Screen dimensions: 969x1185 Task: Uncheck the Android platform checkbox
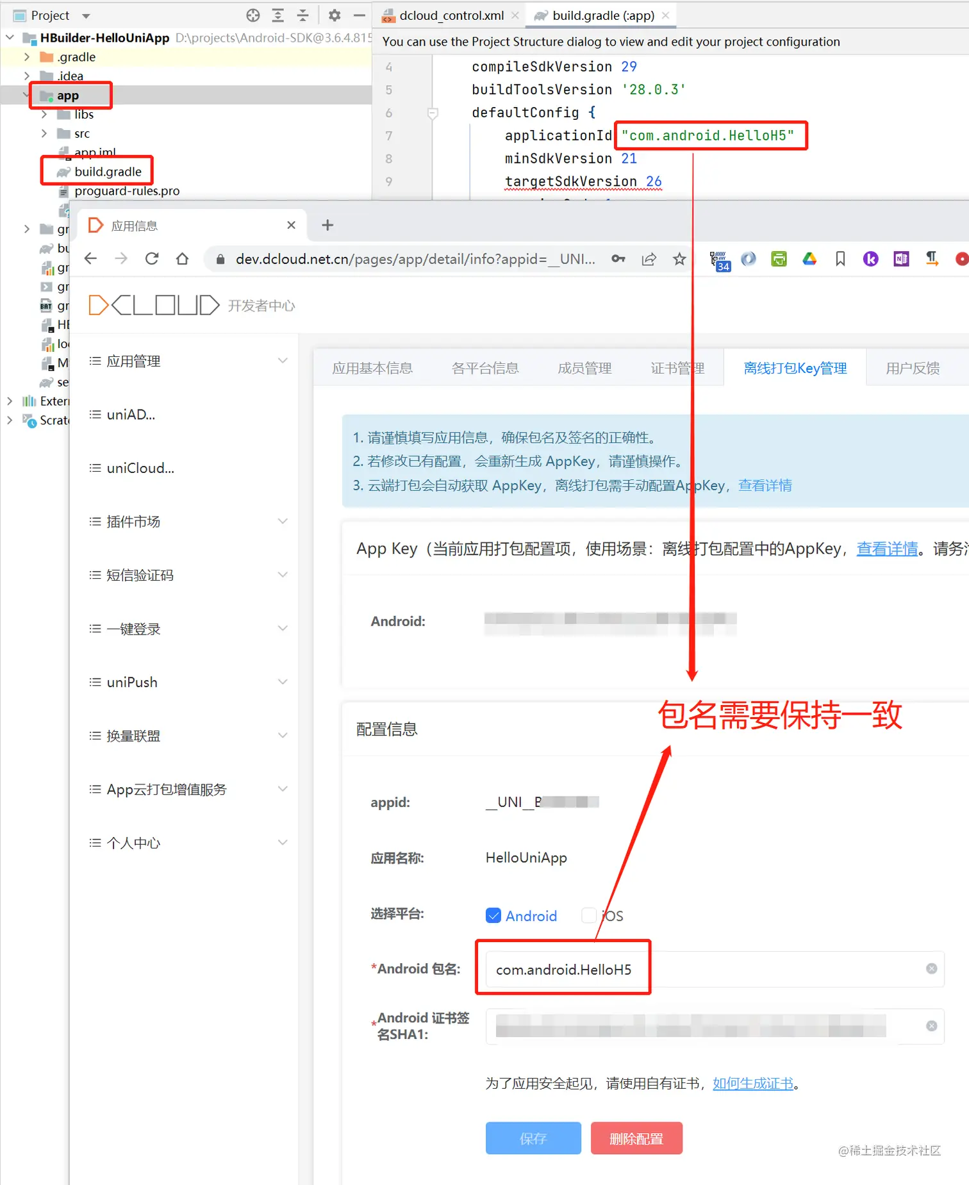click(x=493, y=915)
